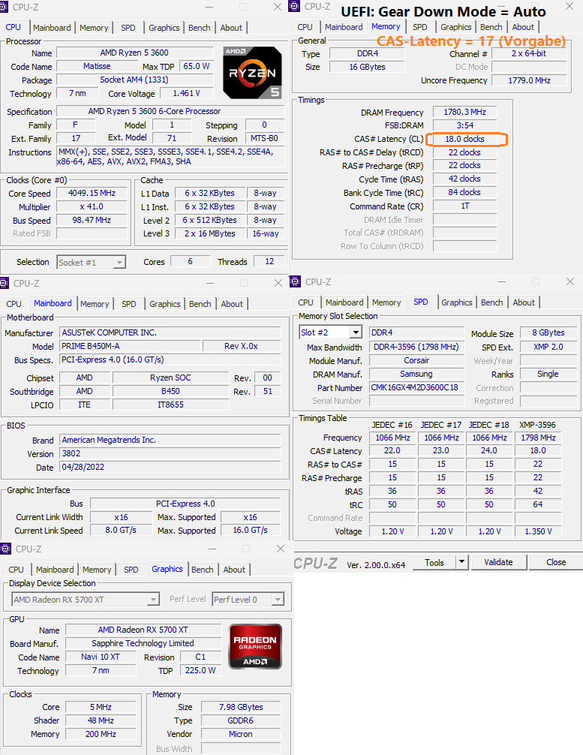The height and width of the screenshot is (755, 583).
Task: Click the Multiplier value 'x 41.0'
Action: (92, 206)
